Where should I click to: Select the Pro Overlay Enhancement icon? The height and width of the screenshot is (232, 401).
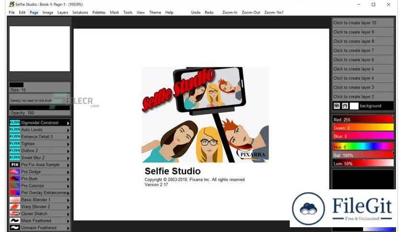pos(14,193)
